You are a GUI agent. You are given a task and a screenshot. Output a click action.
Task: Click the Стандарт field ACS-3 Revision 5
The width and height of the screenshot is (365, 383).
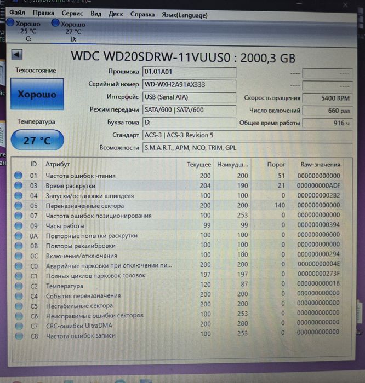coord(247,135)
